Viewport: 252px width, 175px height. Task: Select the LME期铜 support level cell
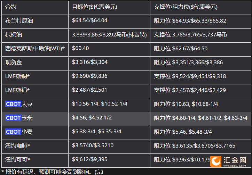pyautogui.click(x=200, y=77)
